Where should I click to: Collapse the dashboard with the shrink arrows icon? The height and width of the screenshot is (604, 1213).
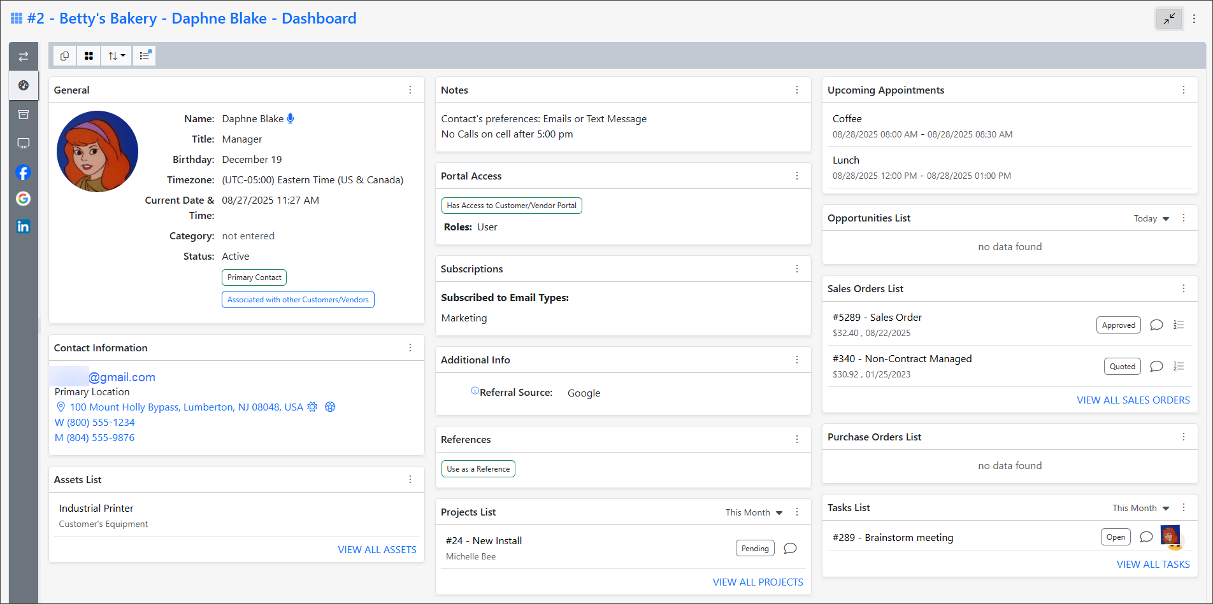(x=1169, y=19)
